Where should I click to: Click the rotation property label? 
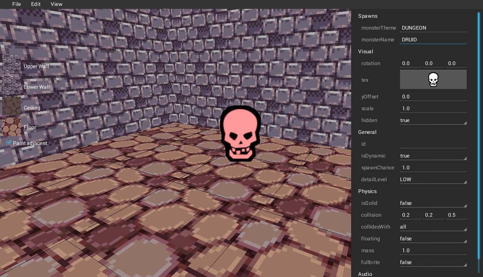tap(371, 63)
